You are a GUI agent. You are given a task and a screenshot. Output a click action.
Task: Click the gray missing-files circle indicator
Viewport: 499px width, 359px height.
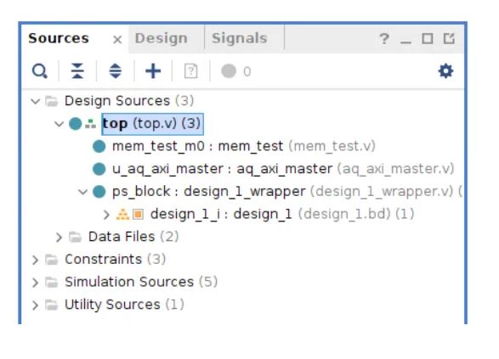229,70
